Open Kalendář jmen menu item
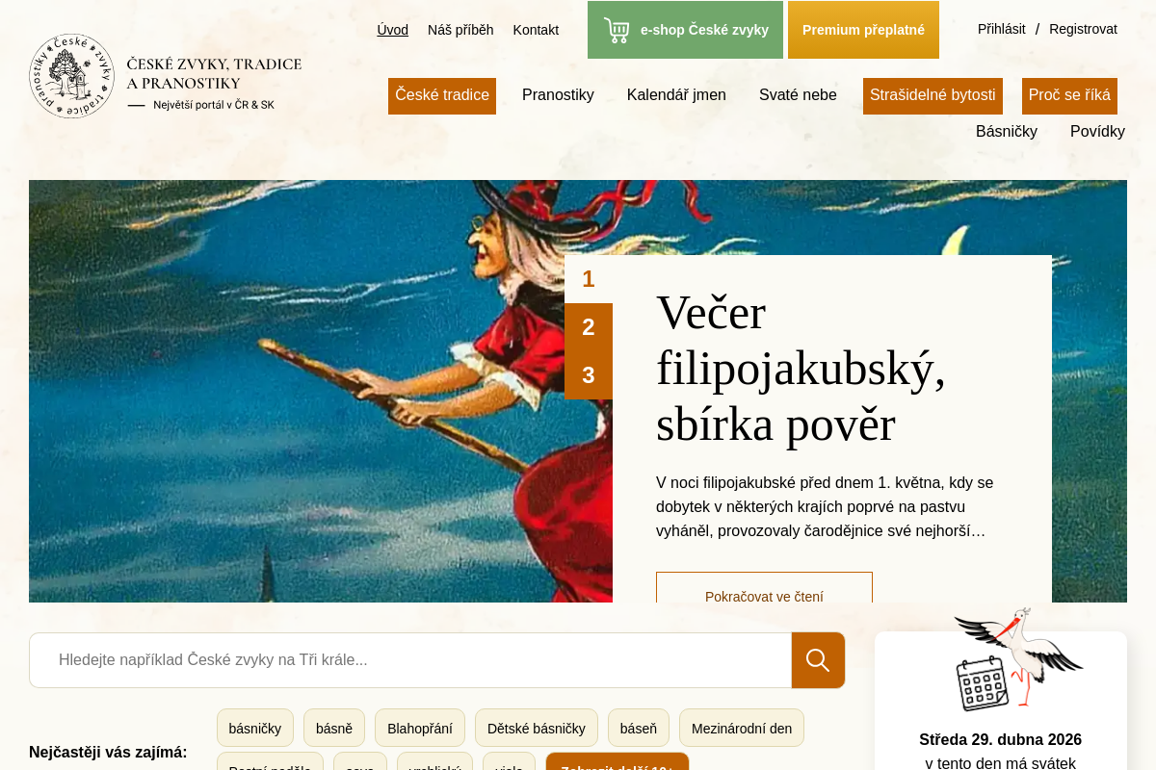This screenshot has width=1156, height=770. (676, 95)
